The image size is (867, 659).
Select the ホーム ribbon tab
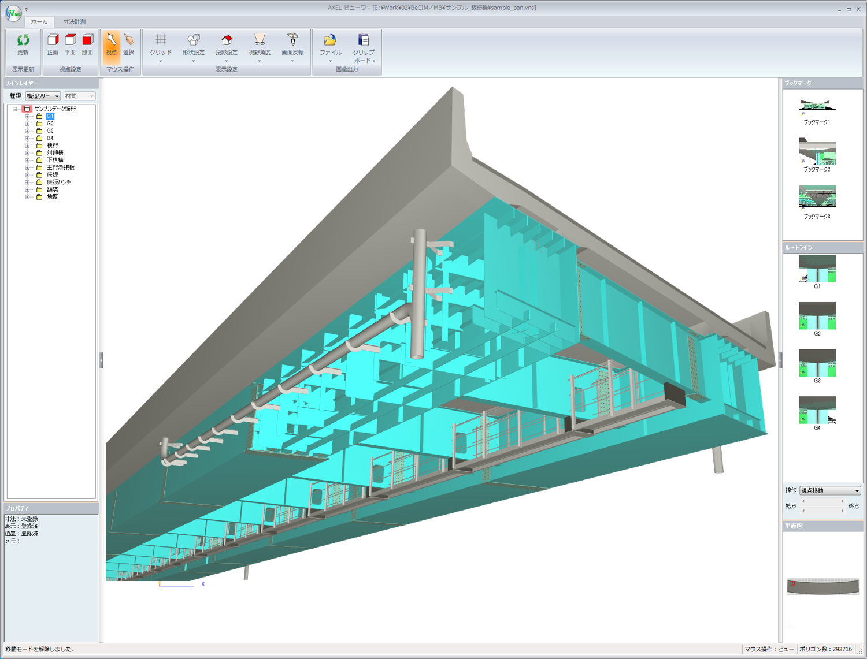click(x=39, y=22)
